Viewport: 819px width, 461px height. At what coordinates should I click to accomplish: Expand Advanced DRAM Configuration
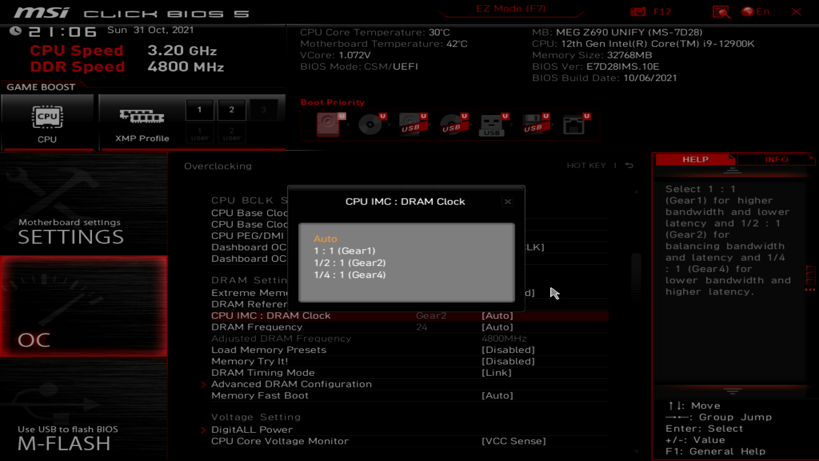click(x=291, y=384)
